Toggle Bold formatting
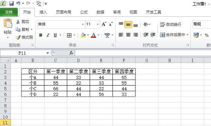 pyautogui.click(x=41, y=35)
